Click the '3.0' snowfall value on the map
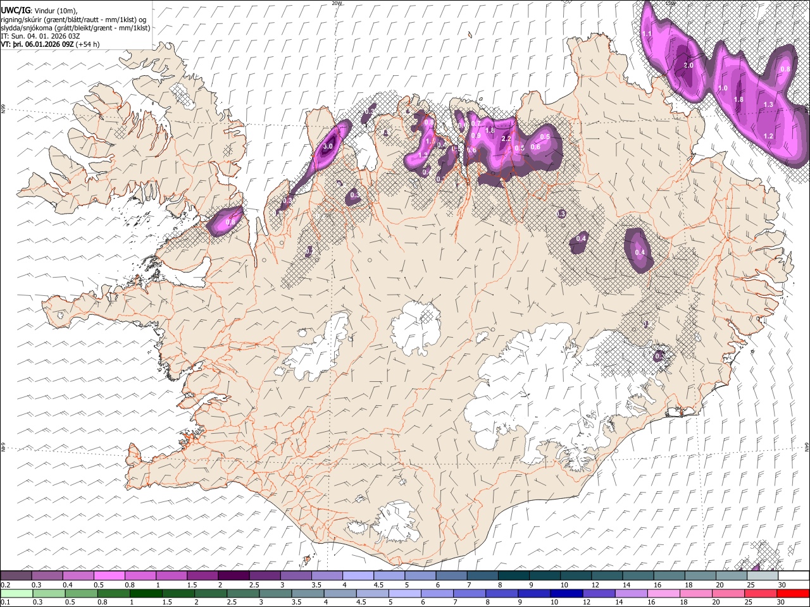The image size is (810, 607). (328, 147)
